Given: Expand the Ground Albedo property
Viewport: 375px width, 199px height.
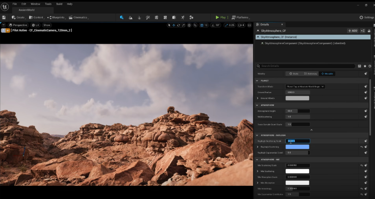Looking at the screenshot, I should point(258,98).
